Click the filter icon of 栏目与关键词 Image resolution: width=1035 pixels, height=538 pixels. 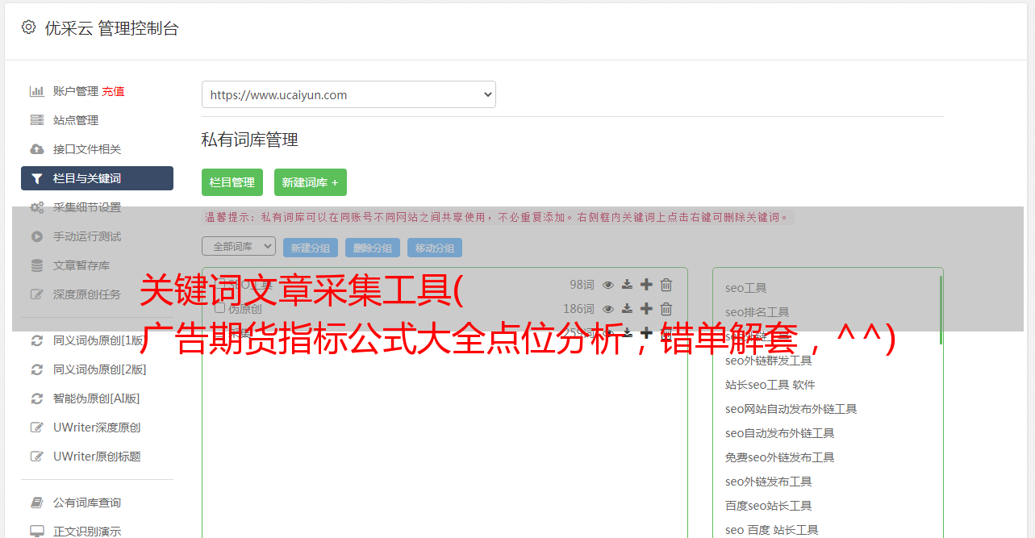click(37, 178)
